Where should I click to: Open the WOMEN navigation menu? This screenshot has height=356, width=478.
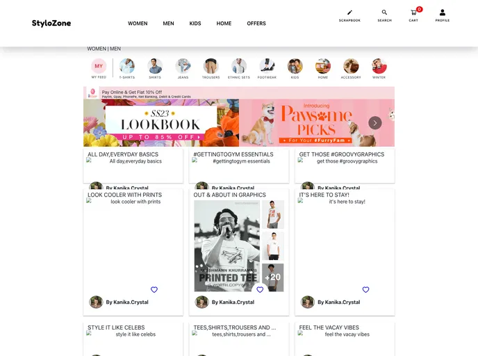(x=138, y=24)
